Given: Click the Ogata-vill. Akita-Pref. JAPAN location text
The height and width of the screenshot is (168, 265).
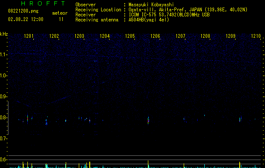Looking at the screenshot, I should (188, 10).
